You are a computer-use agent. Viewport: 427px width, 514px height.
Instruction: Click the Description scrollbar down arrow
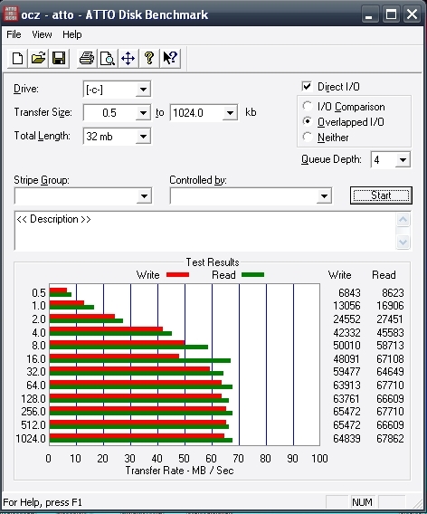(x=403, y=243)
